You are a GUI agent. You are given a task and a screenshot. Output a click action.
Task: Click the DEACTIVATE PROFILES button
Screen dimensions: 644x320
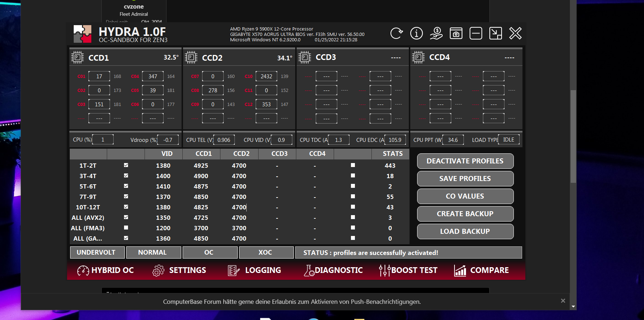465,161
